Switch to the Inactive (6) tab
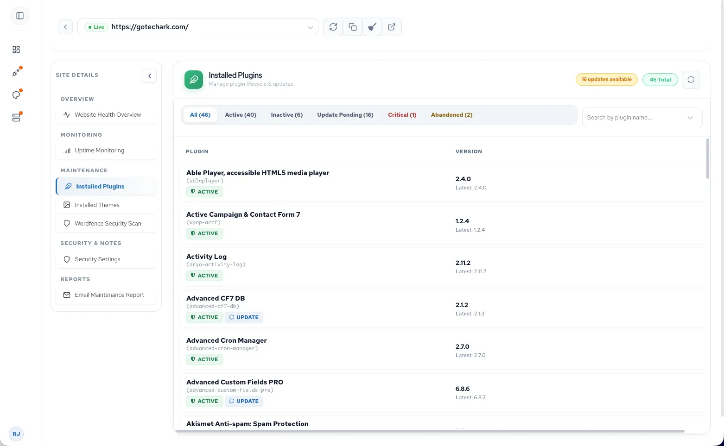Screen dimensions: 724x446 coord(287,115)
